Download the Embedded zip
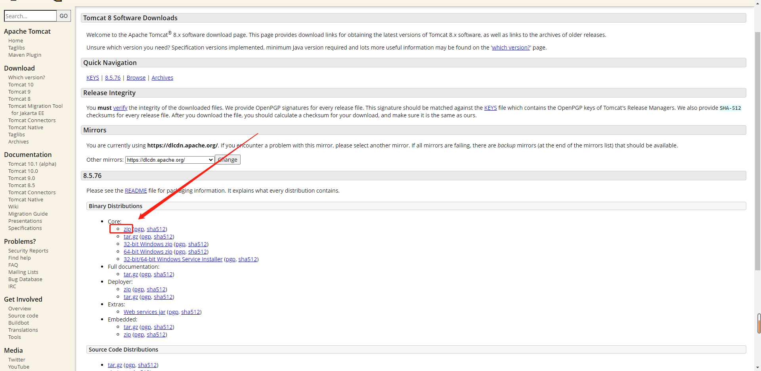The width and height of the screenshot is (761, 371). pyautogui.click(x=127, y=335)
